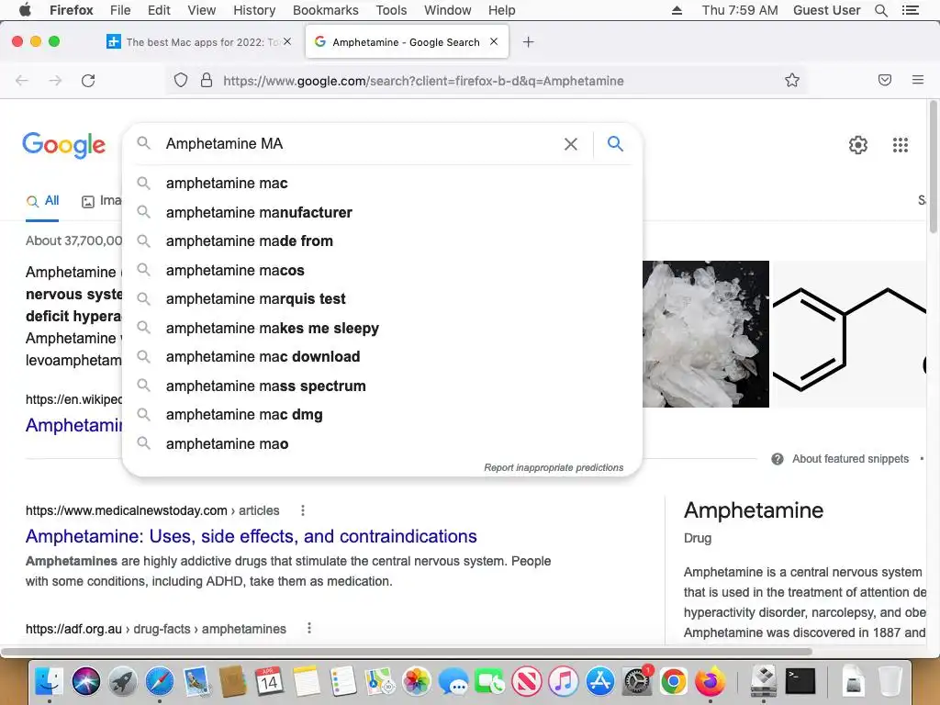The image size is (940, 705).
Task: Click 'About featured snippets' link
Action: 850,459
